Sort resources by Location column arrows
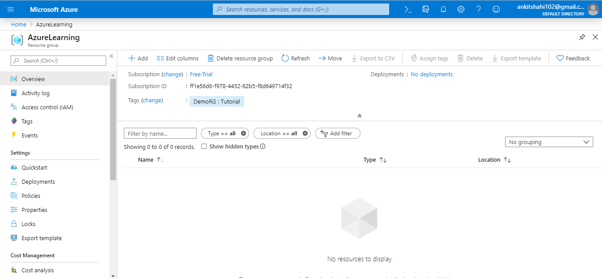Viewport: 602px width, 278px height. (x=507, y=160)
